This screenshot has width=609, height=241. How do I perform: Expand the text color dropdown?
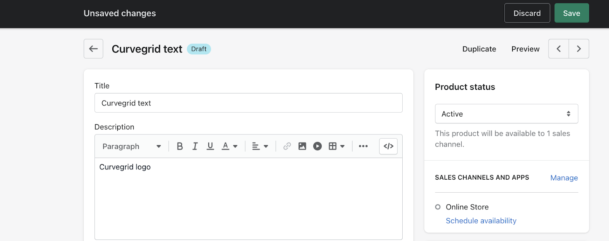[x=230, y=146]
